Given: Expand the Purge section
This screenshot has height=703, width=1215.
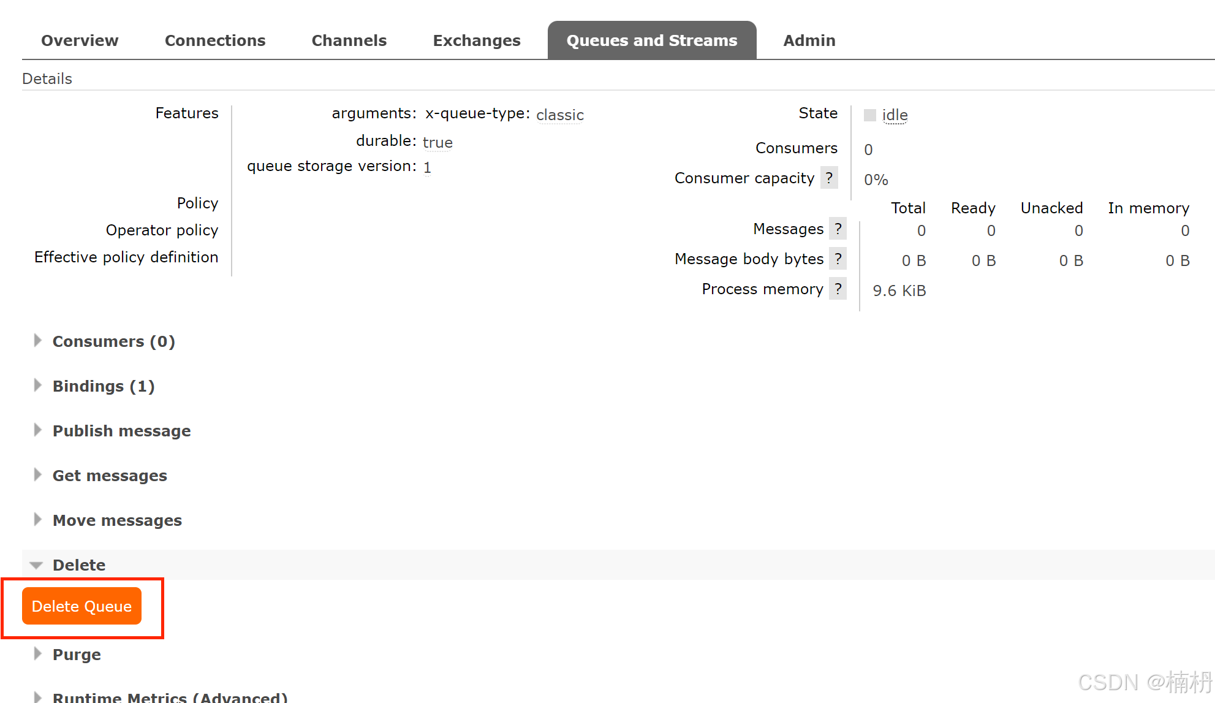Looking at the screenshot, I should click(77, 655).
